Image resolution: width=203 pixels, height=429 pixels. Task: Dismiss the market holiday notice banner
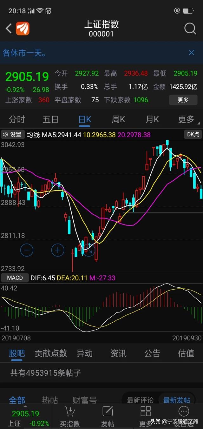pos(191,53)
